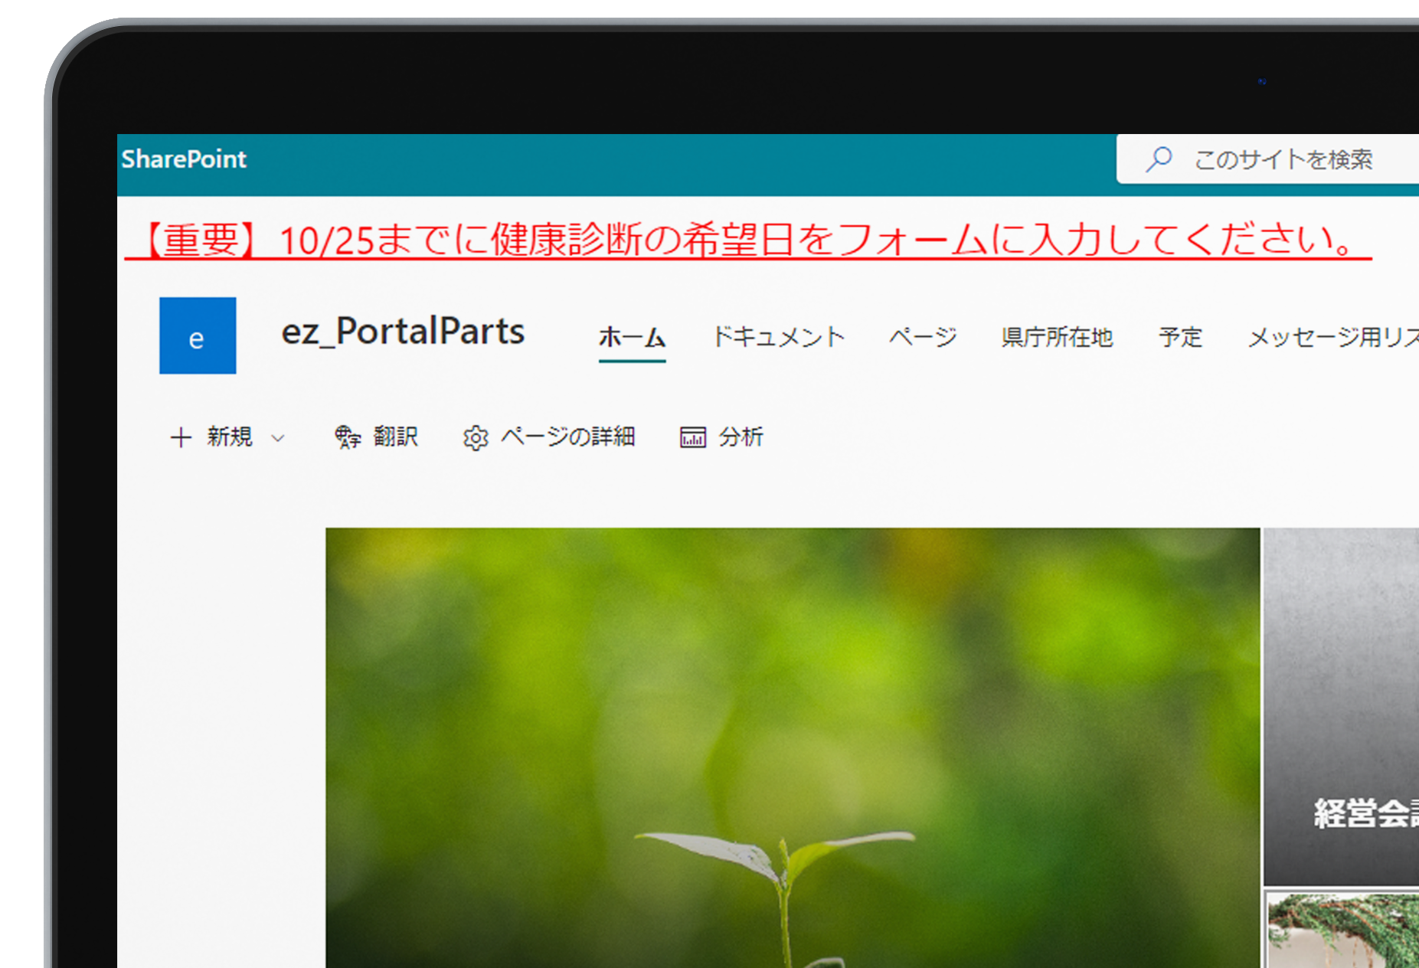The height and width of the screenshot is (968, 1419).
Task: Click the translate globe icon
Action: click(x=348, y=437)
